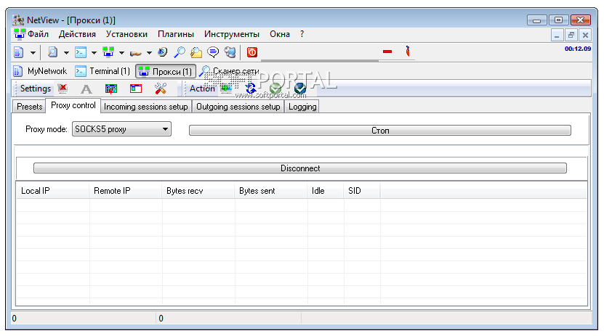Screen dimensions: 604x336
Task: Click the font letter A settings icon
Action: click(86, 89)
